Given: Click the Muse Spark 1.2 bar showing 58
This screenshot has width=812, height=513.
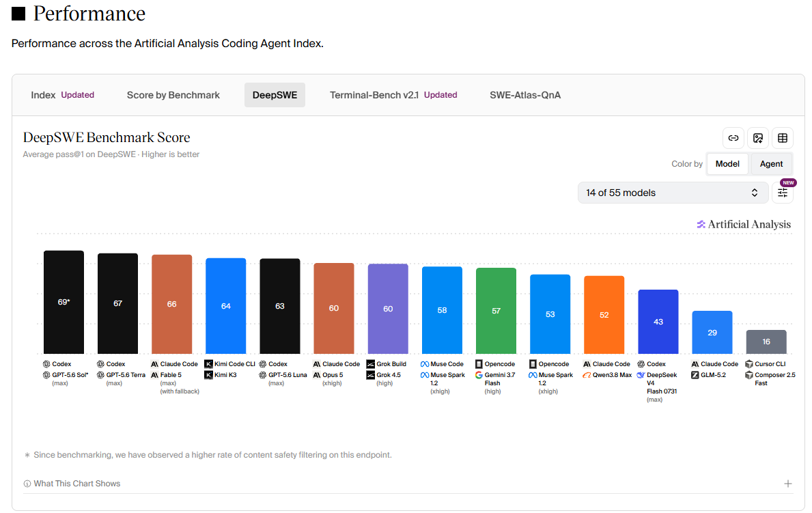Looking at the screenshot, I should (443, 310).
